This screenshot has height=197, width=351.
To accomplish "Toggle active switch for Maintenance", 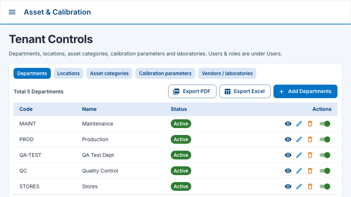I will coord(325,124).
